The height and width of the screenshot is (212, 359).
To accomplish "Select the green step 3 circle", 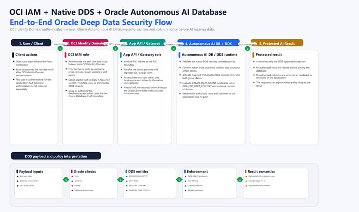I will pos(173,48).
